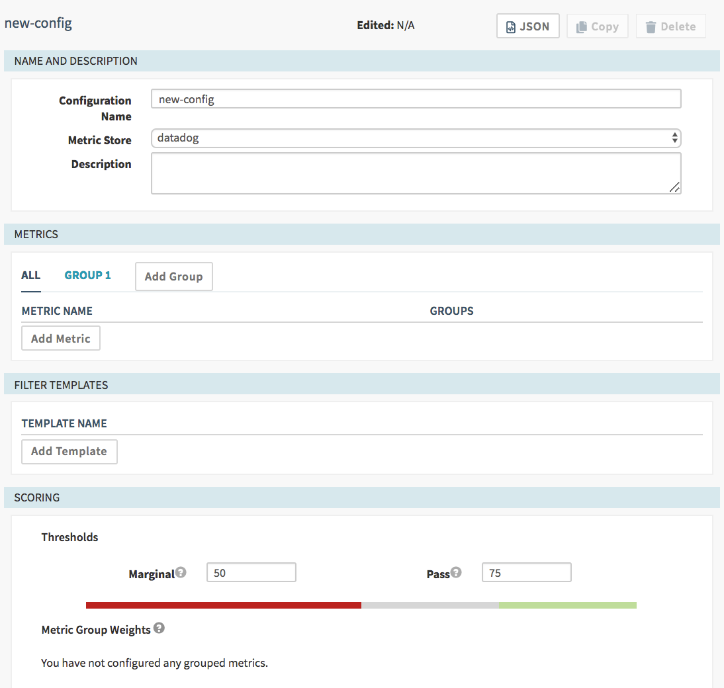Click the Description textarea resize handle
The height and width of the screenshot is (688, 724).
(x=674, y=188)
